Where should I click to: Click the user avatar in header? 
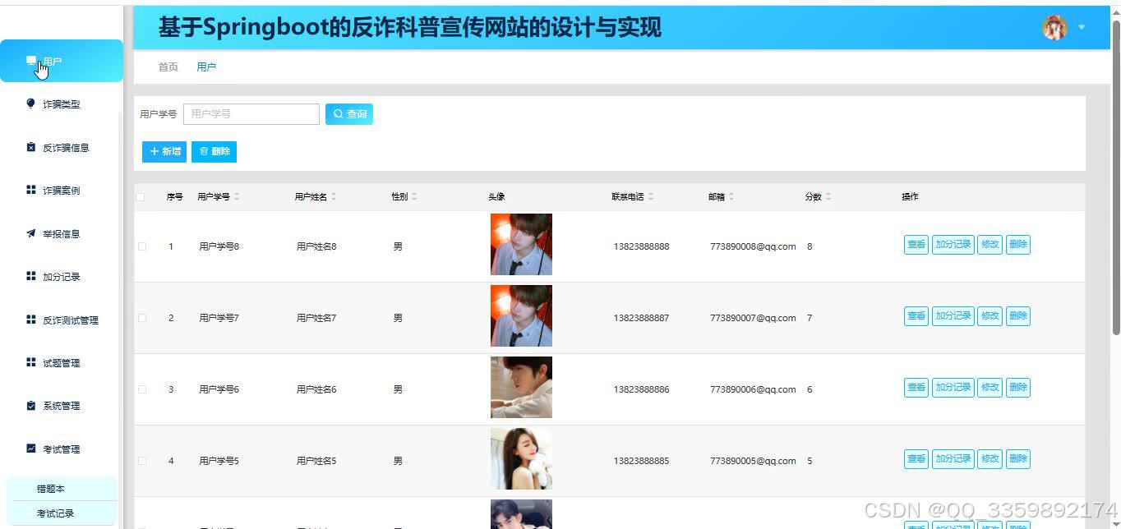point(1054,27)
